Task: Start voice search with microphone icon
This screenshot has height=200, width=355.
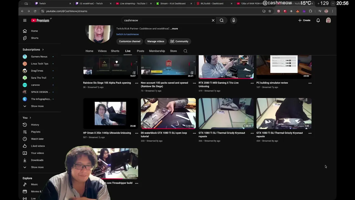Action: click(234, 20)
